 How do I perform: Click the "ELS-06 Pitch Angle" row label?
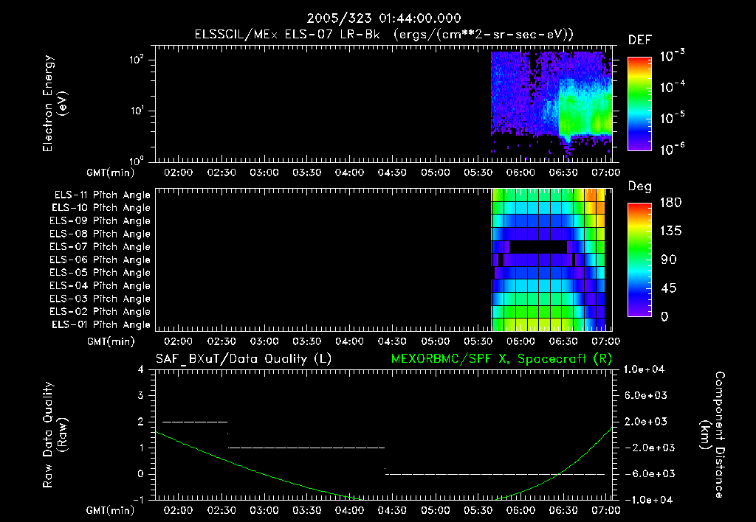click(100, 260)
